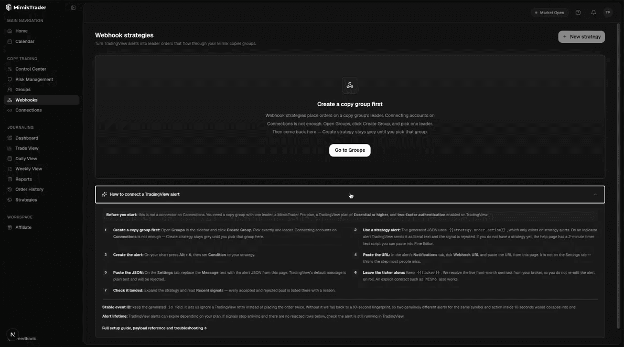Click the Dashboard grid icon
Screen dimensions: 624x347
click(x=10, y=138)
